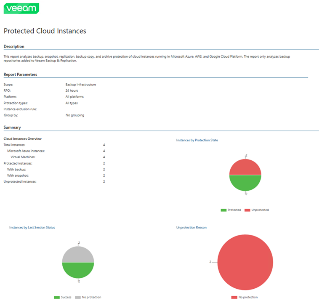Open the Instances by Protection State chart title
This screenshot has width=330, height=303.
tap(197, 140)
